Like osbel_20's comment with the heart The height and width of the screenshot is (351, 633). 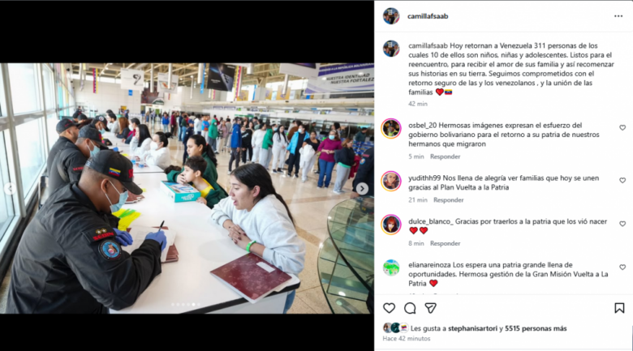(x=622, y=127)
